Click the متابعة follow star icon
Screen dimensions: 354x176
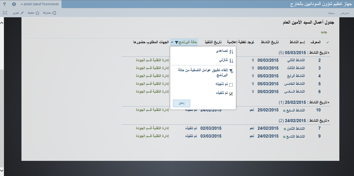tap(37, 13)
